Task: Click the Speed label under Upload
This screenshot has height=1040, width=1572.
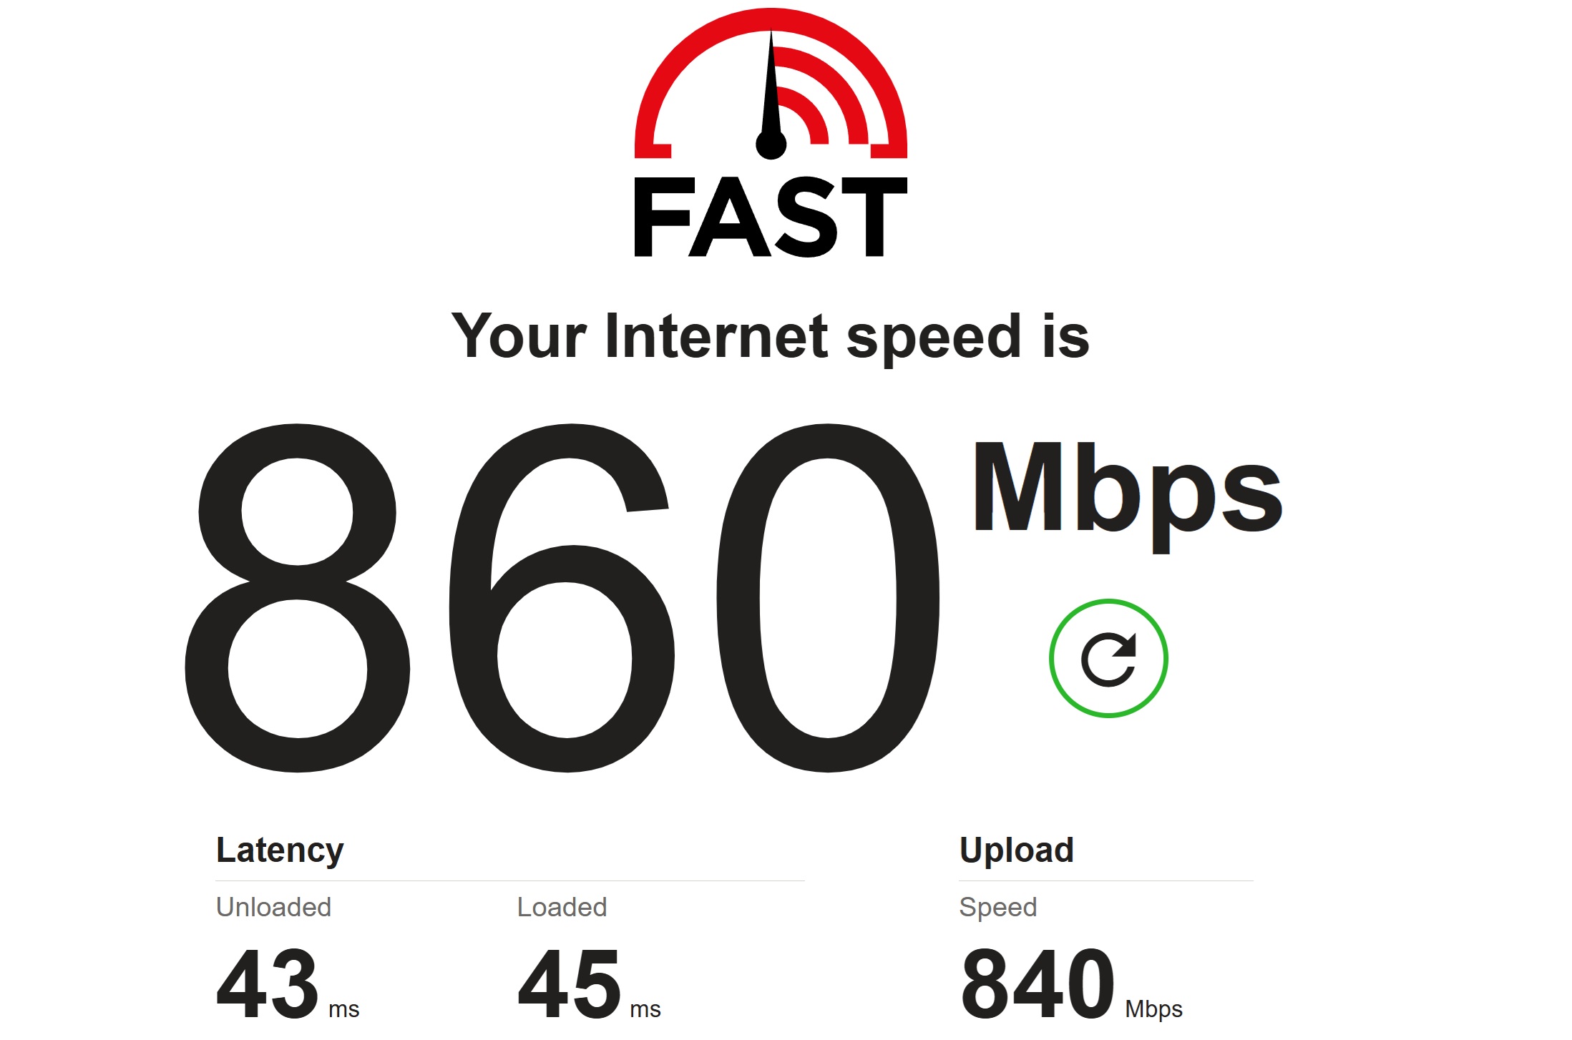Action: tap(998, 908)
